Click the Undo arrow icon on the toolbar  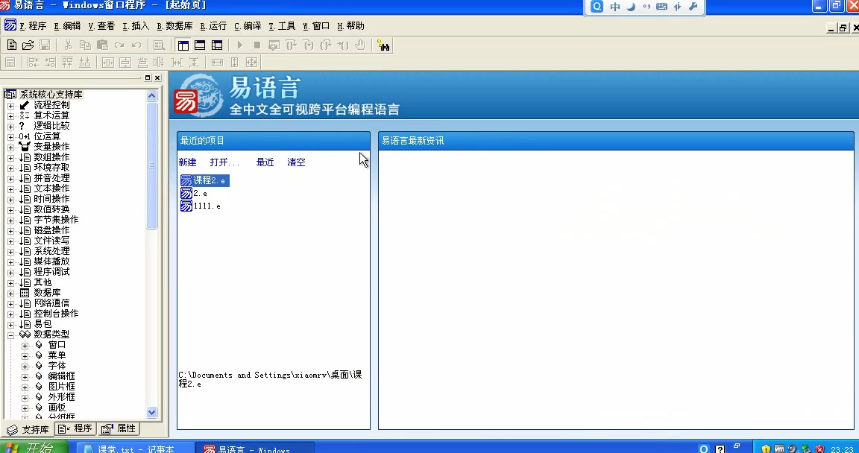pyautogui.click(x=135, y=45)
